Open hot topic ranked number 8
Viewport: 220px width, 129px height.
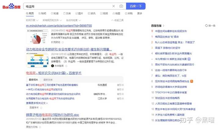click(172, 81)
